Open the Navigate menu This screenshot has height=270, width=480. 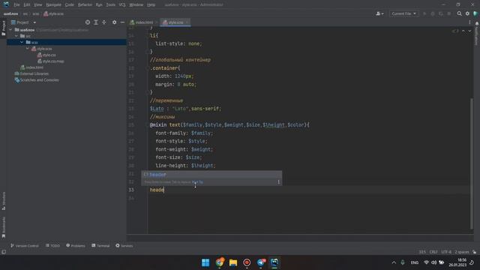(53, 4)
